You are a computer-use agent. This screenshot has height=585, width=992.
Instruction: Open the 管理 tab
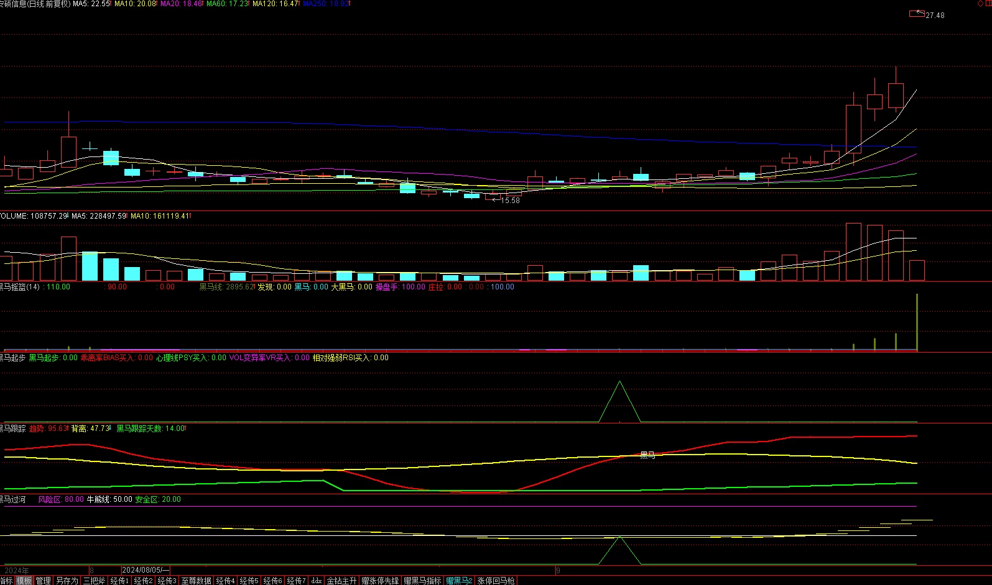[x=44, y=581]
